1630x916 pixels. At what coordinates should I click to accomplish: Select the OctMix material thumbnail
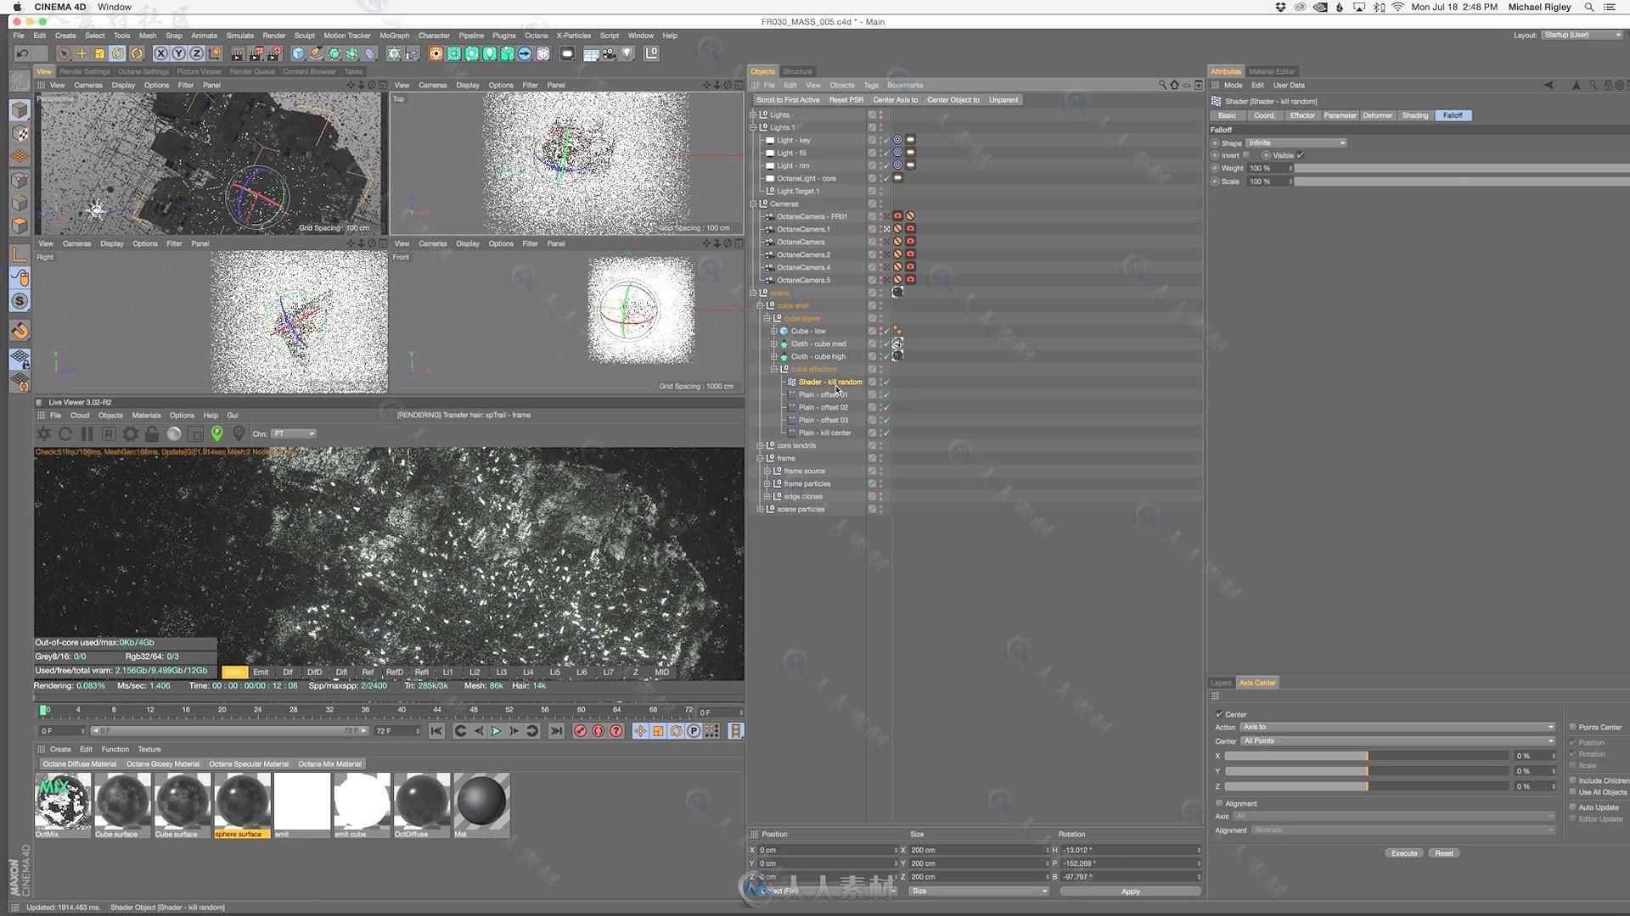(62, 801)
